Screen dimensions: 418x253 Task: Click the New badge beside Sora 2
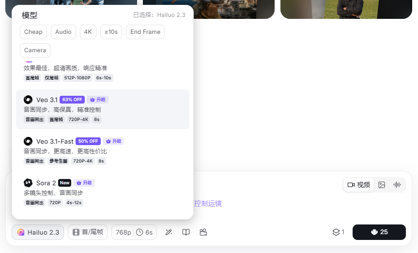click(64, 183)
